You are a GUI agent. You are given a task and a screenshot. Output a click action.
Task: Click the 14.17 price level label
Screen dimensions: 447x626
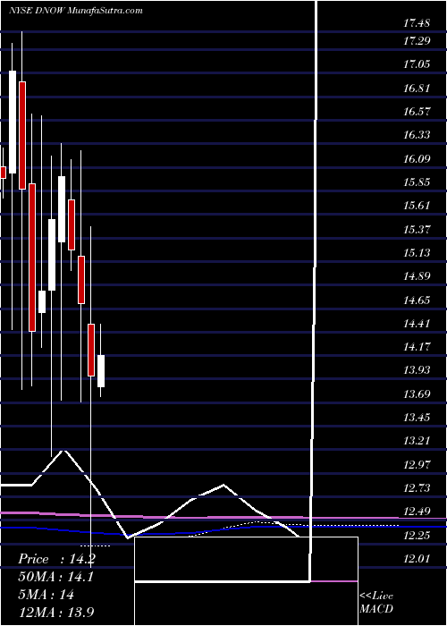pyautogui.click(x=417, y=347)
